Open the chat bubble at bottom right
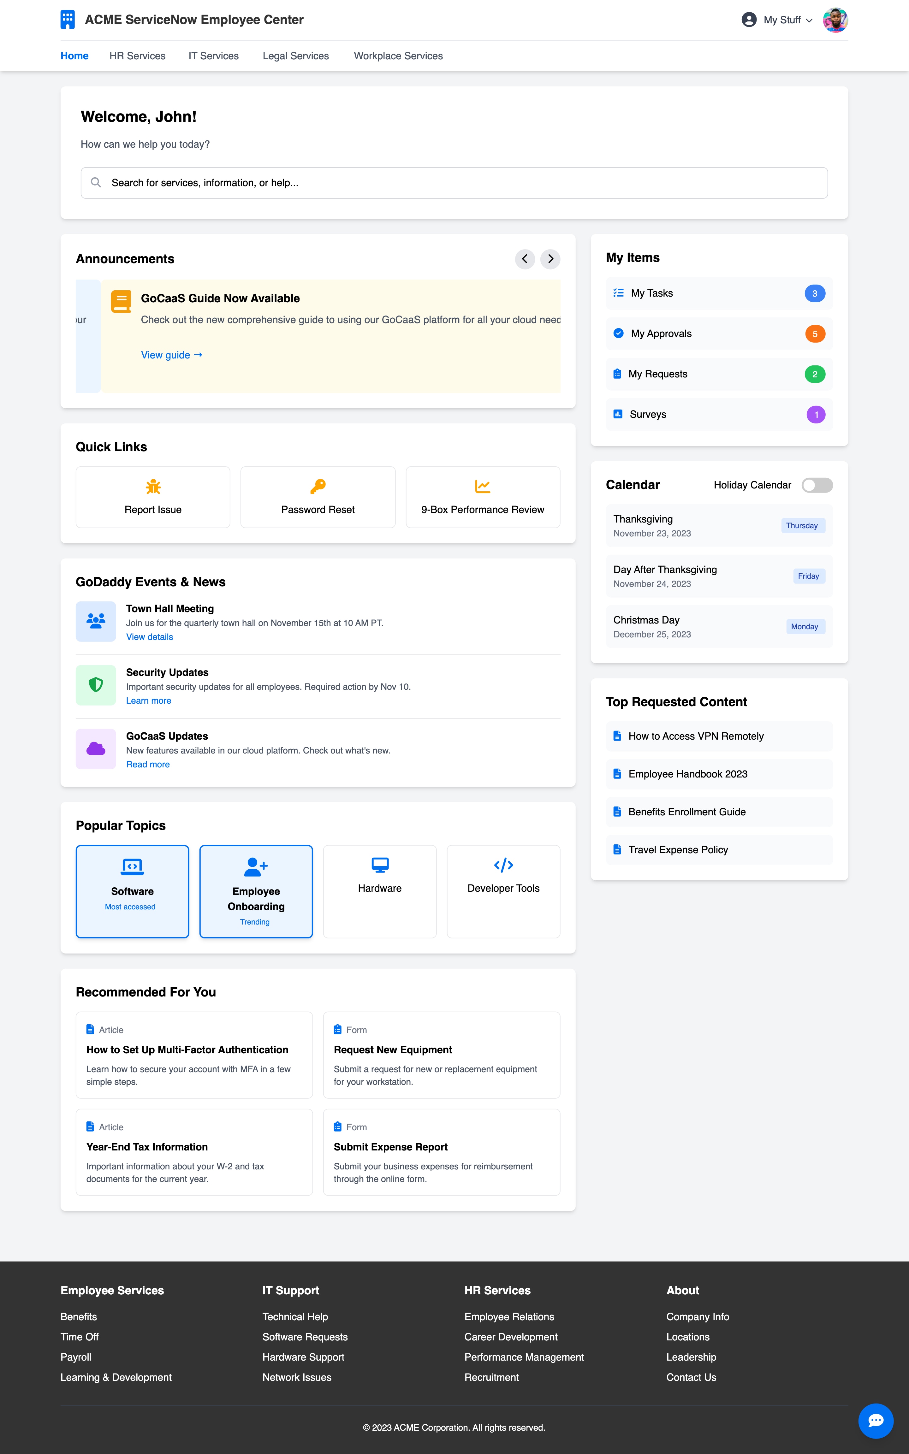909x1454 pixels. 876,1421
